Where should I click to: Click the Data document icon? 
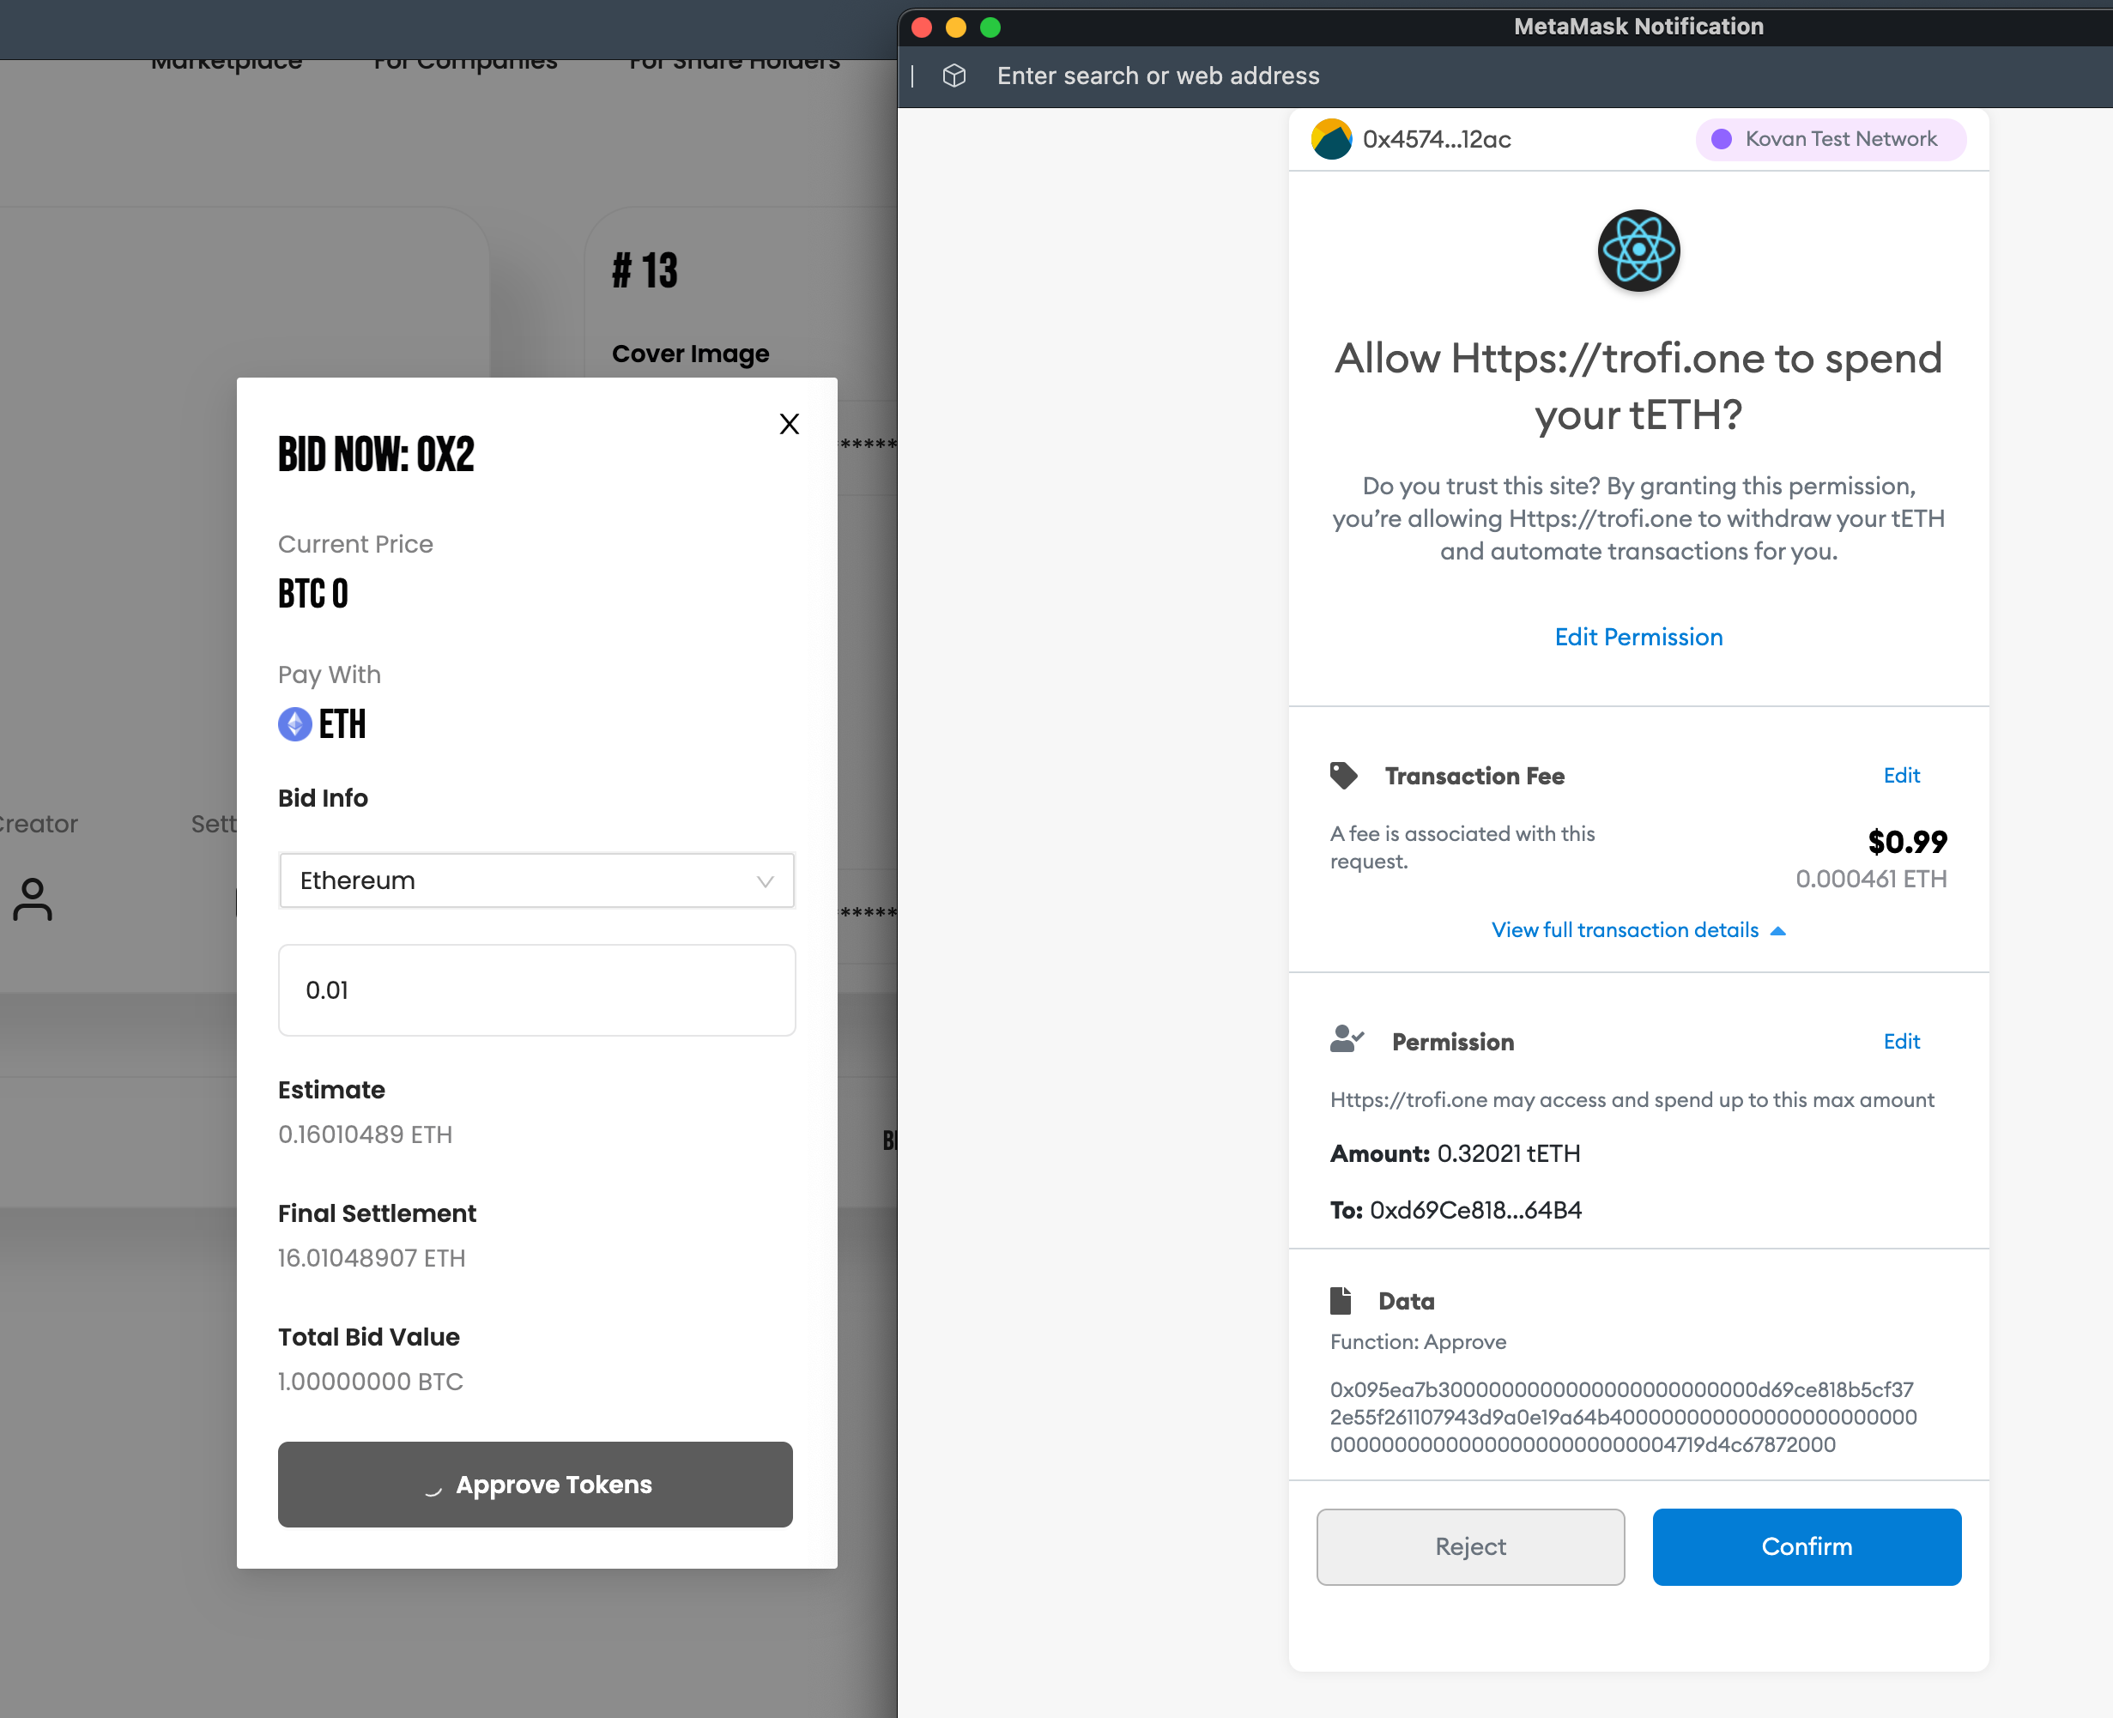[1340, 1300]
